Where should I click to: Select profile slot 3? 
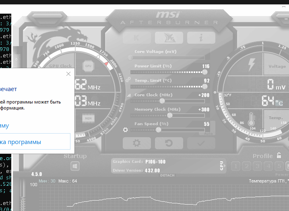[x=257, y=166]
